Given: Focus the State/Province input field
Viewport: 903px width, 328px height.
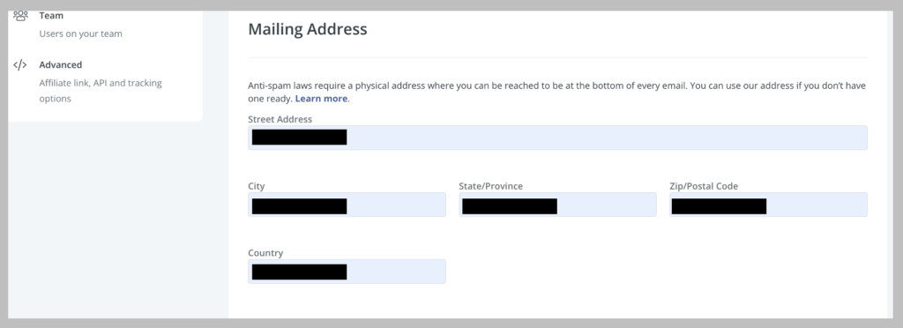Looking at the screenshot, I should [557, 205].
